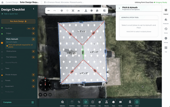Click auto lightning icon beside Fire Setbacks

[33, 57]
